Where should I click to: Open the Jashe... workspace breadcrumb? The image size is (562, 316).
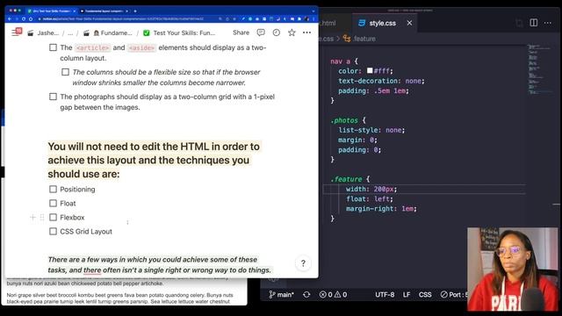point(43,33)
